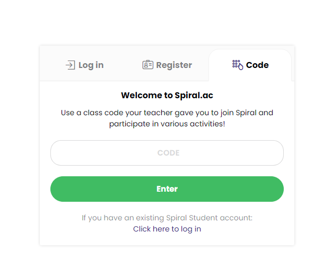Click the 'Welcome to Spiral.ac' heading
The image size is (323, 266).
[x=167, y=95]
